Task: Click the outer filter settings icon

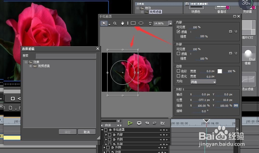Action: pyautogui.click(x=236, y=53)
